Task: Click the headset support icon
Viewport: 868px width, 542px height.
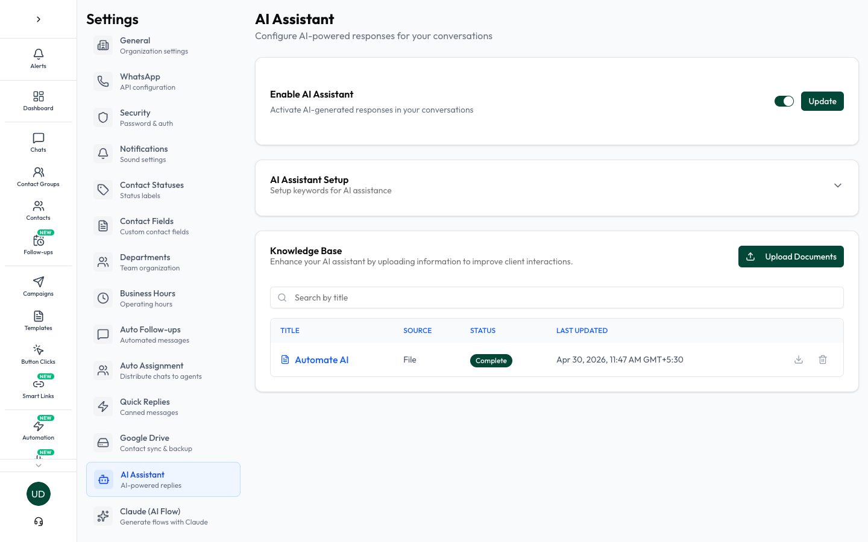Action: pyautogui.click(x=39, y=522)
